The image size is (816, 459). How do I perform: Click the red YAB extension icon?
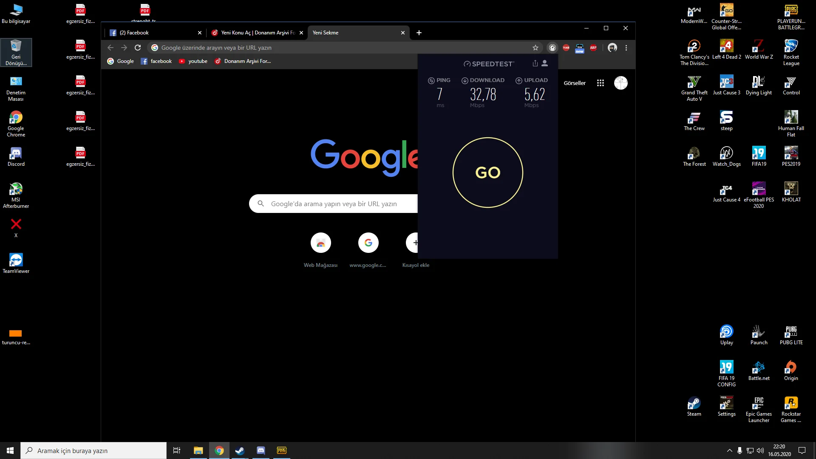566,48
